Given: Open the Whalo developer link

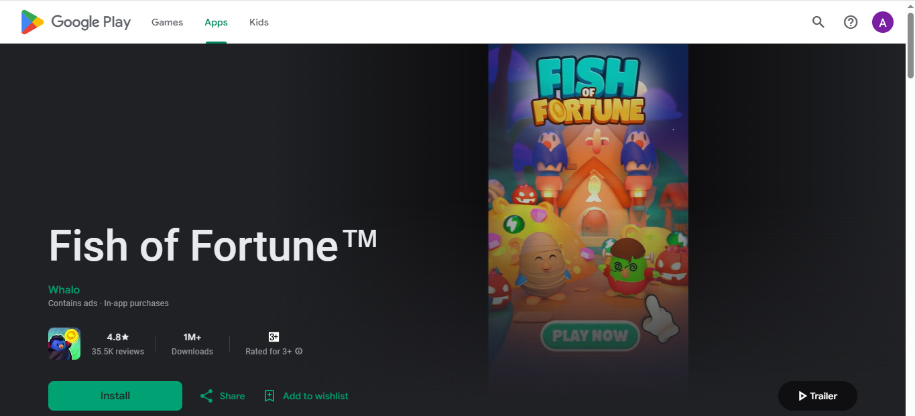Looking at the screenshot, I should point(64,289).
